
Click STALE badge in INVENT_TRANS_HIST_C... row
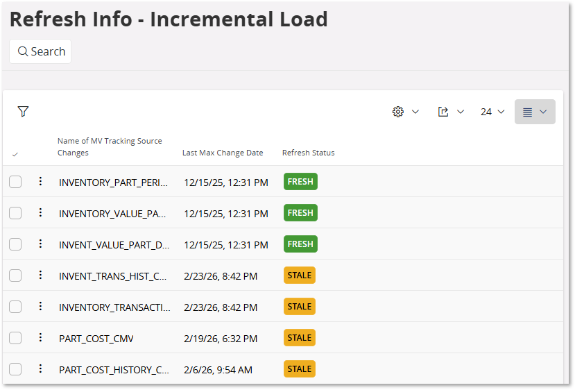[299, 275]
